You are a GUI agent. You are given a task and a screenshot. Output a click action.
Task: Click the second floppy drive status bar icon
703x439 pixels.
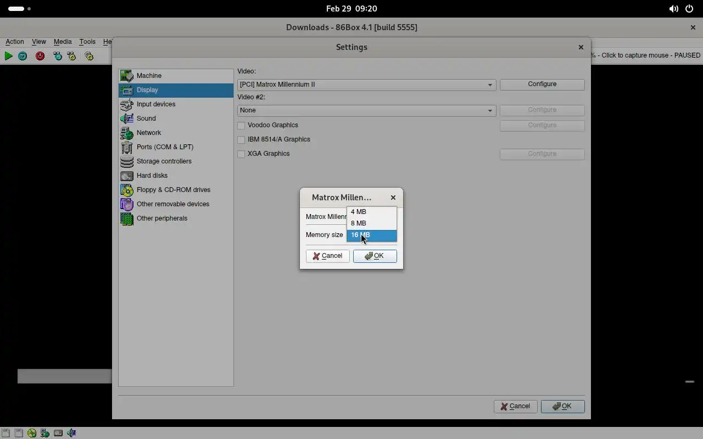19,433
